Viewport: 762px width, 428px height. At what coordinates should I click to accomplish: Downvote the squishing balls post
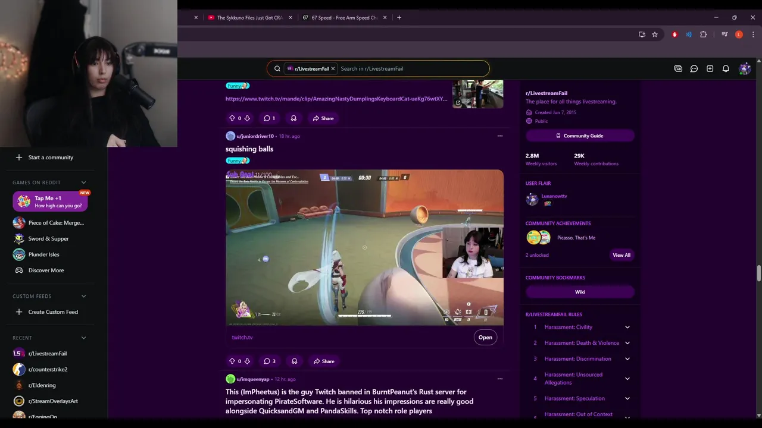[x=247, y=361]
